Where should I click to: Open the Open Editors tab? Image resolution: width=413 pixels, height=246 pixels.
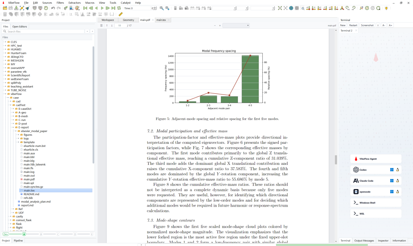[20, 27]
